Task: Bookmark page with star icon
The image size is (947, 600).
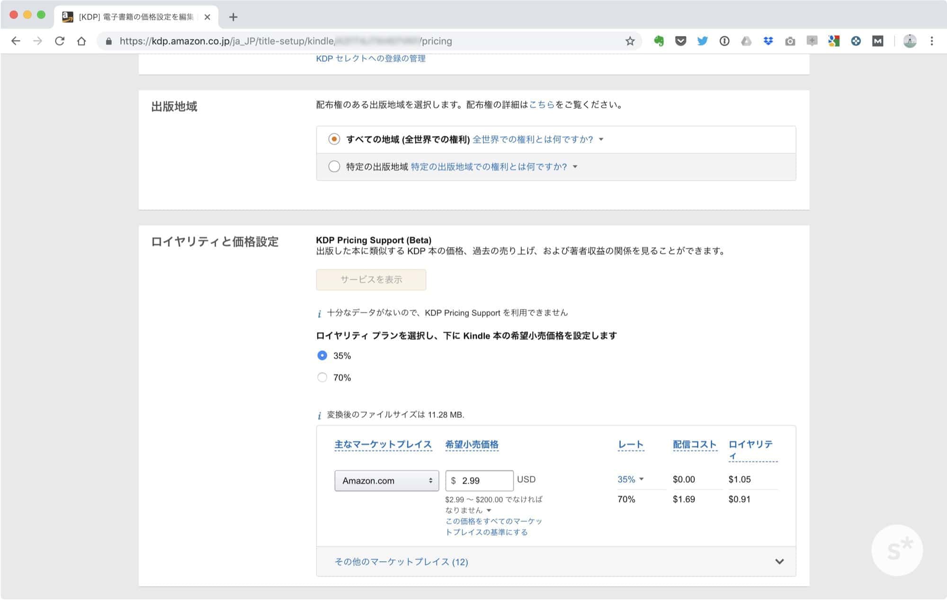Action: tap(630, 41)
